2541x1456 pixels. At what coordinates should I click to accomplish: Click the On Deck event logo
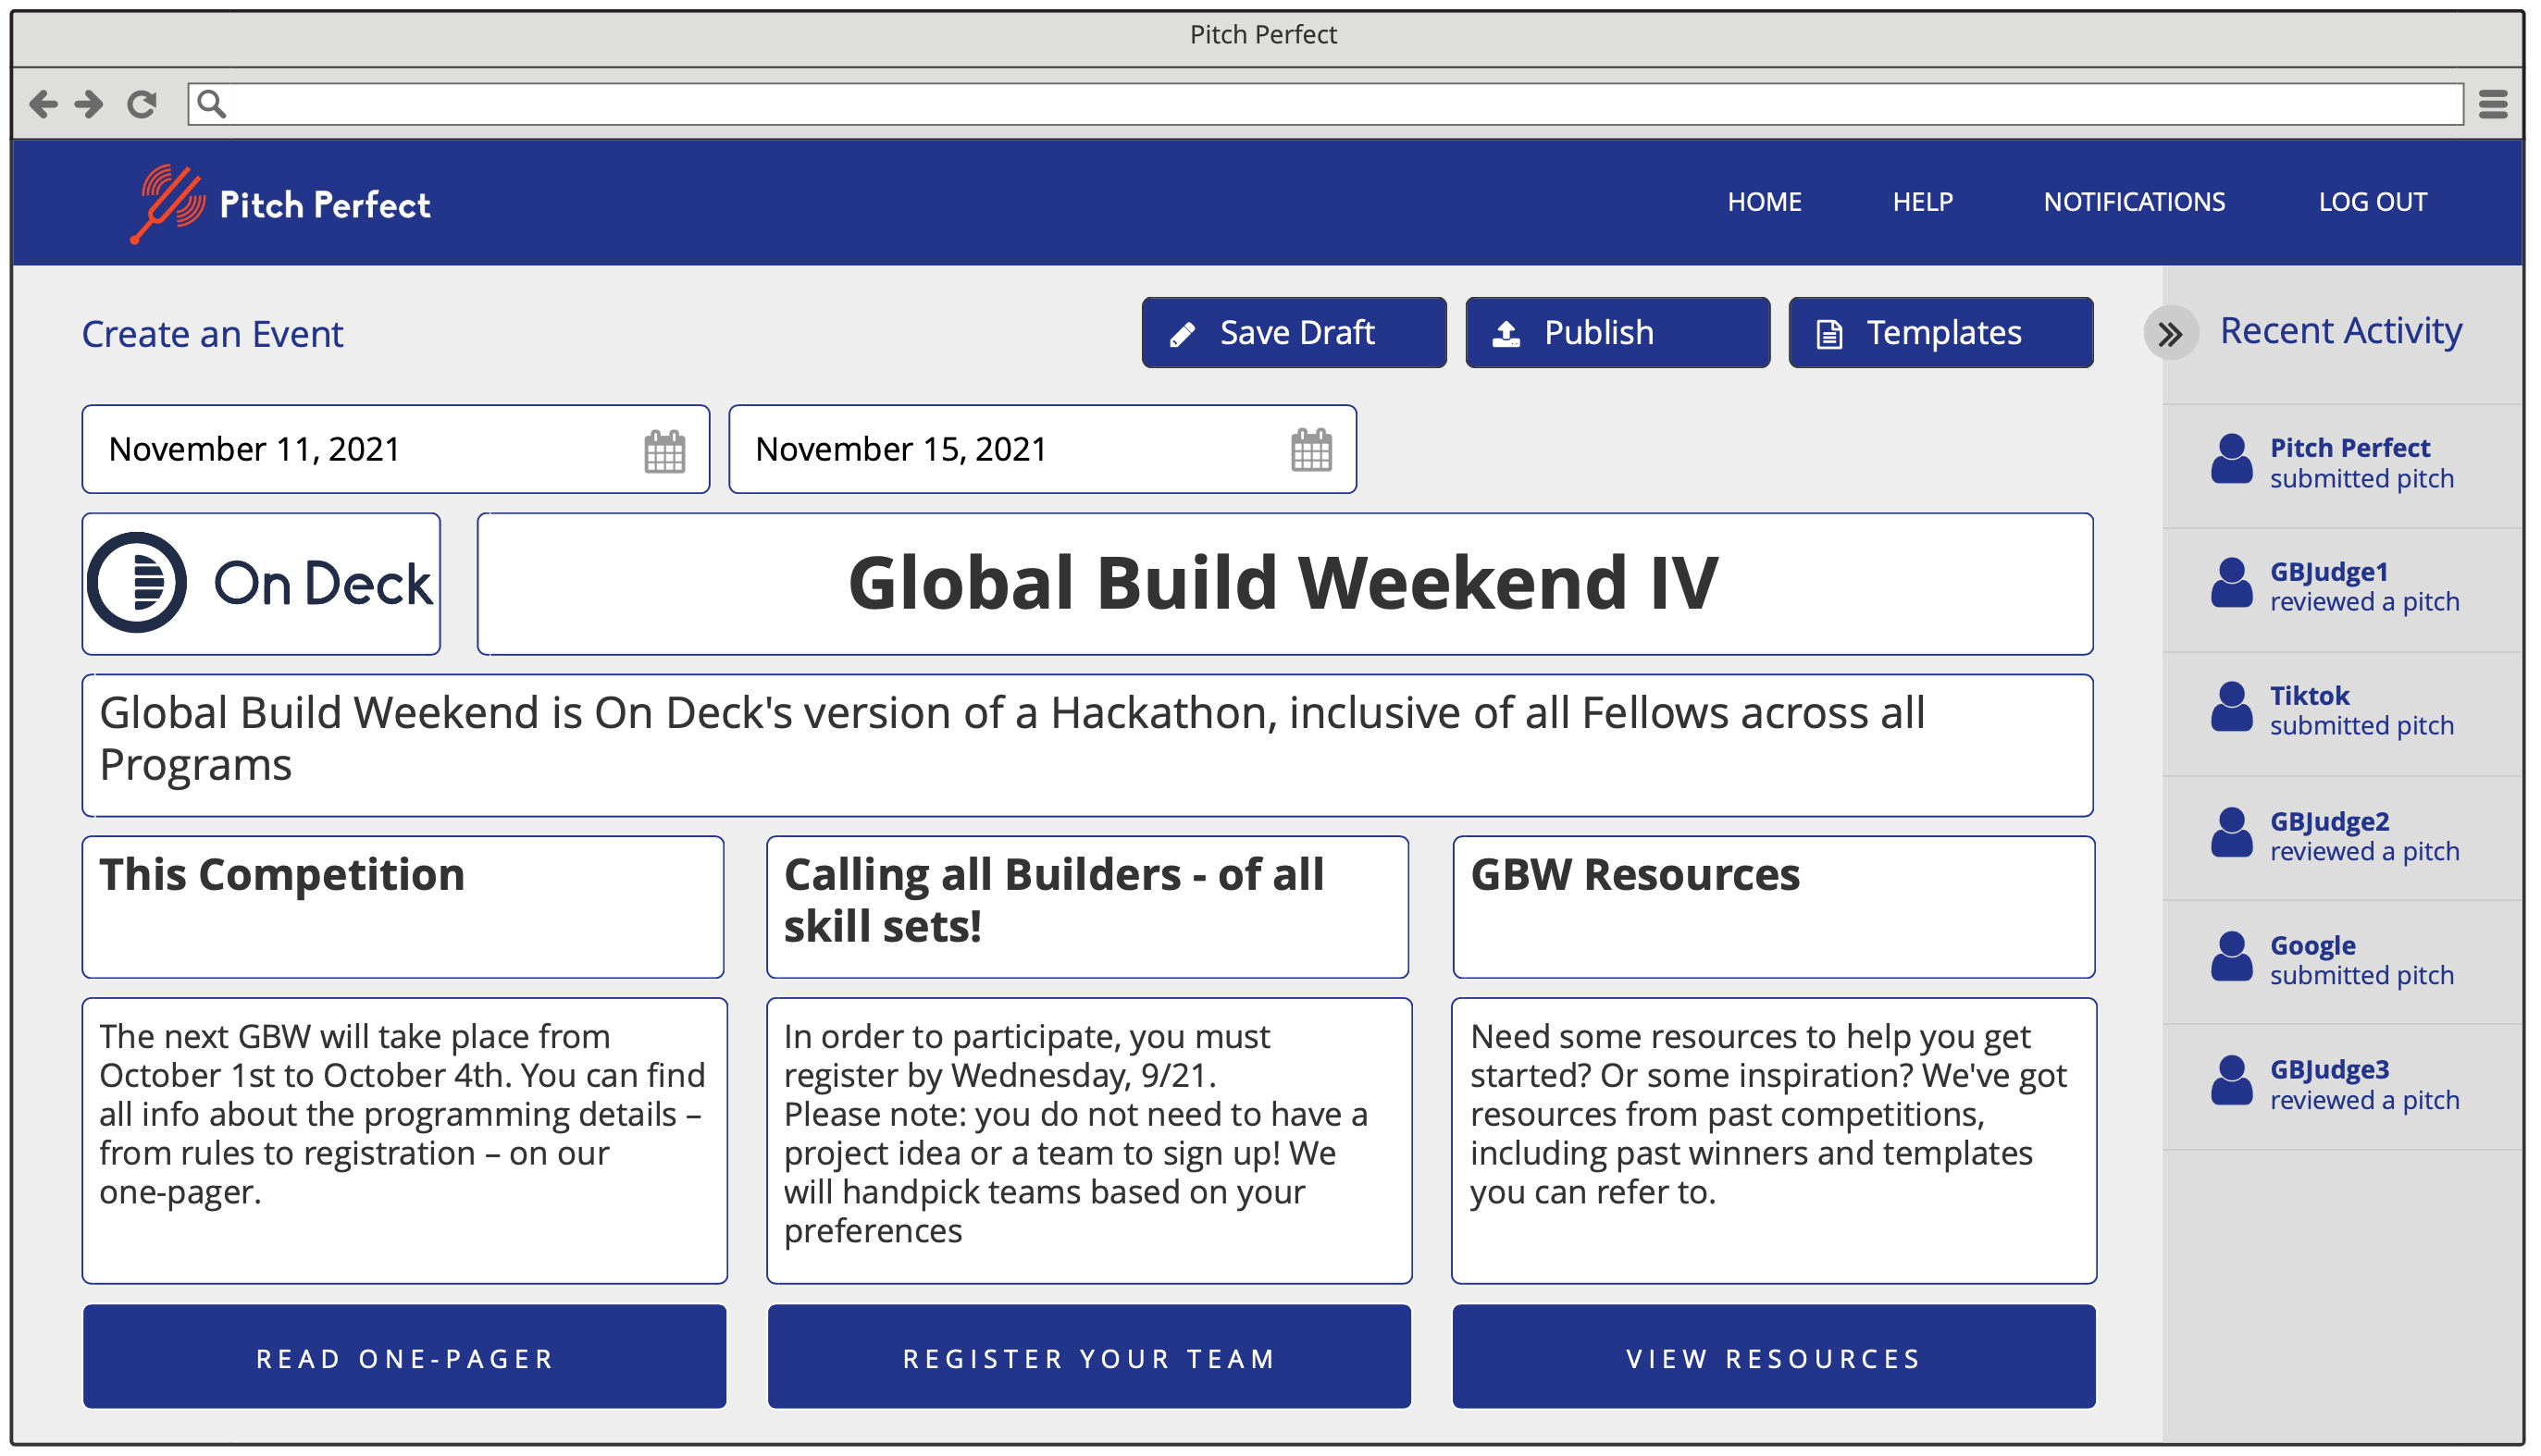point(260,583)
